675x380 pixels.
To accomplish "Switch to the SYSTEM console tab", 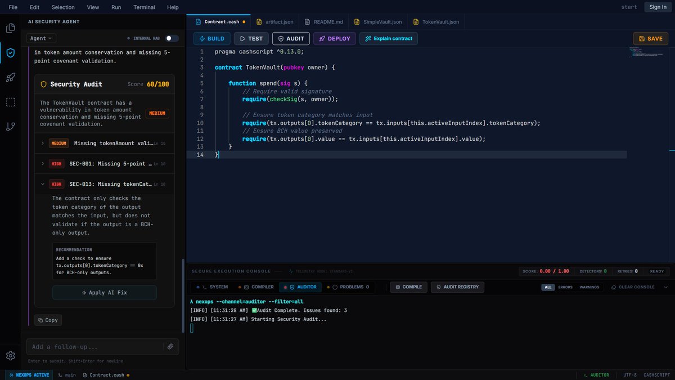I will coord(213,287).
